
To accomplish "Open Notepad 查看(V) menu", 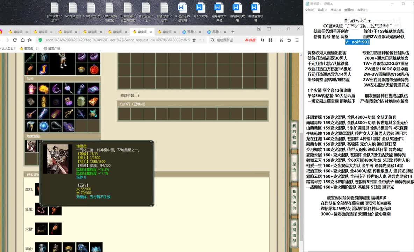I will point(349,10).
